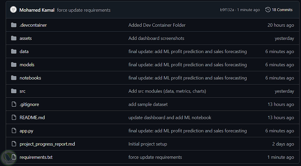
Task: Open 'Initial project setup' commit message
Action: pos(147,144)
